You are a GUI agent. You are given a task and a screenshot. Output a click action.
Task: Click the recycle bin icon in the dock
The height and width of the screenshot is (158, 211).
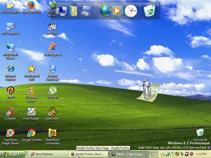point(150,11)
